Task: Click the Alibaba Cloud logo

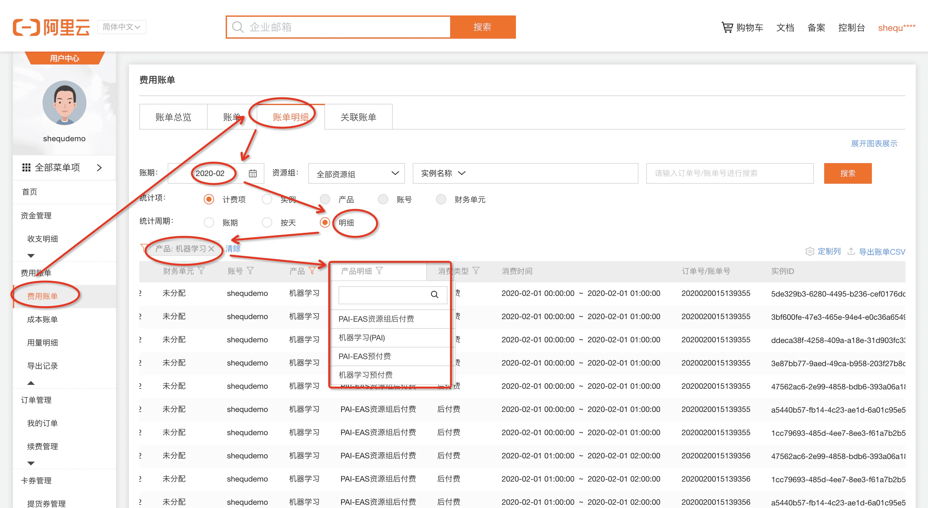Action: coord(51,27)
